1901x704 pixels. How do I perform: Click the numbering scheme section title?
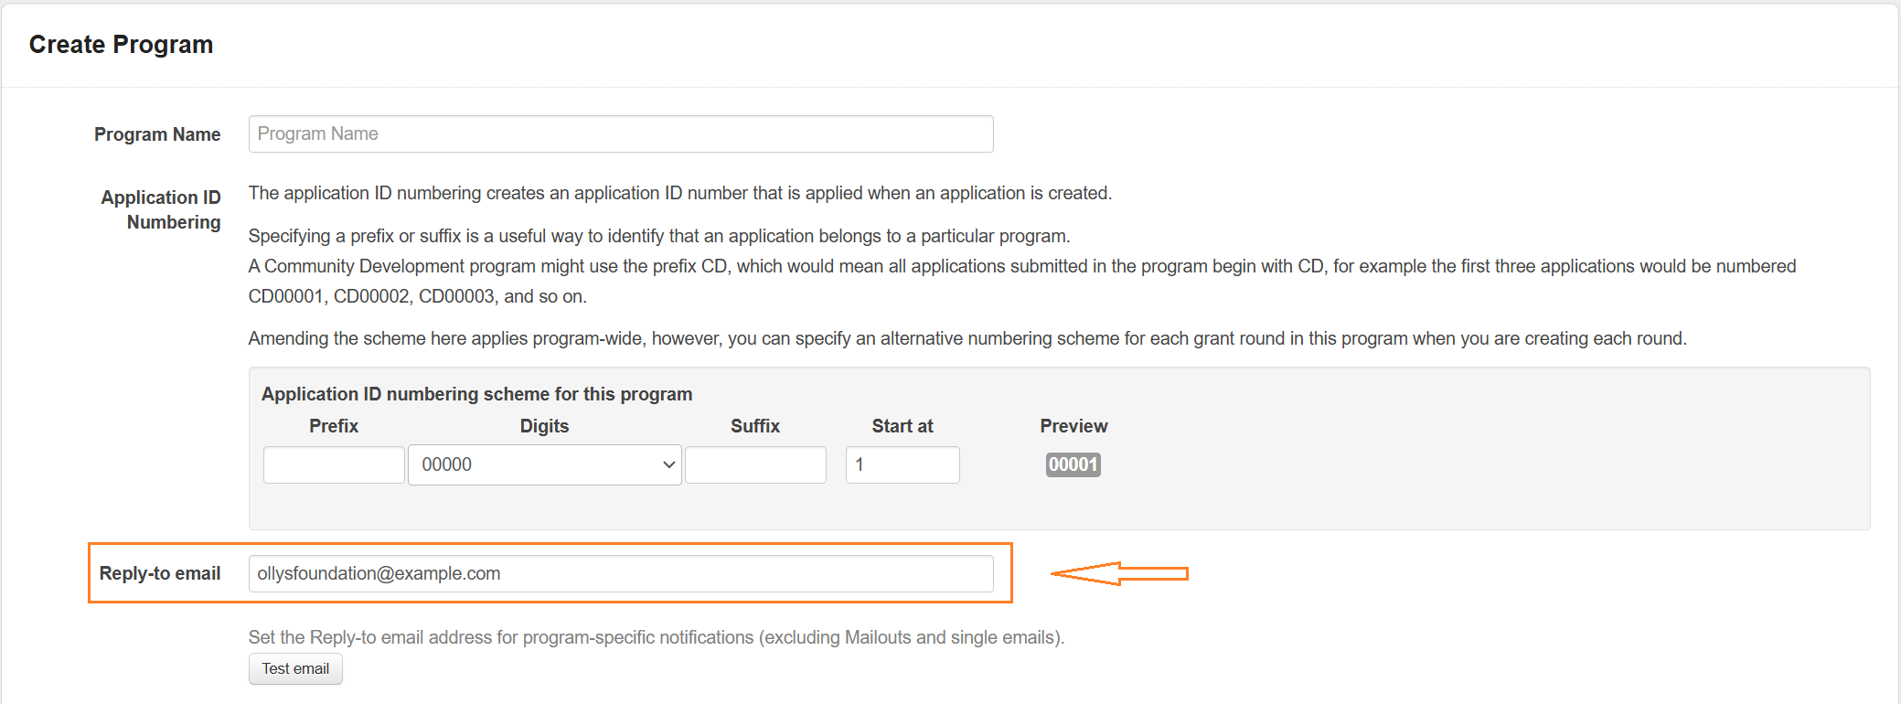tap(476, 394)
